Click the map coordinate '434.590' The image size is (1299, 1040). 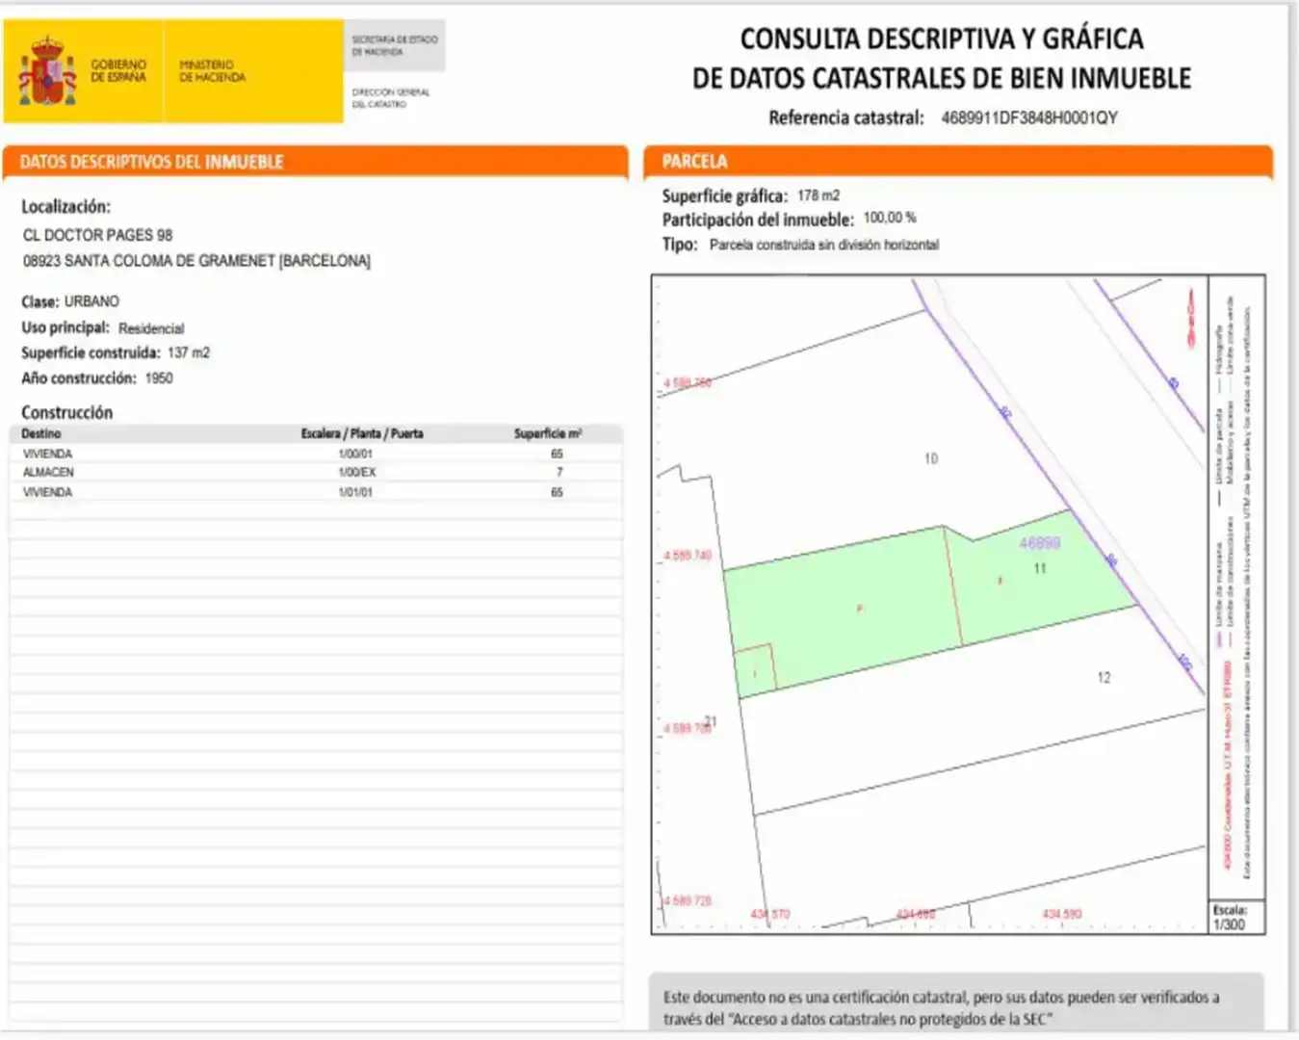point(1062,914)
